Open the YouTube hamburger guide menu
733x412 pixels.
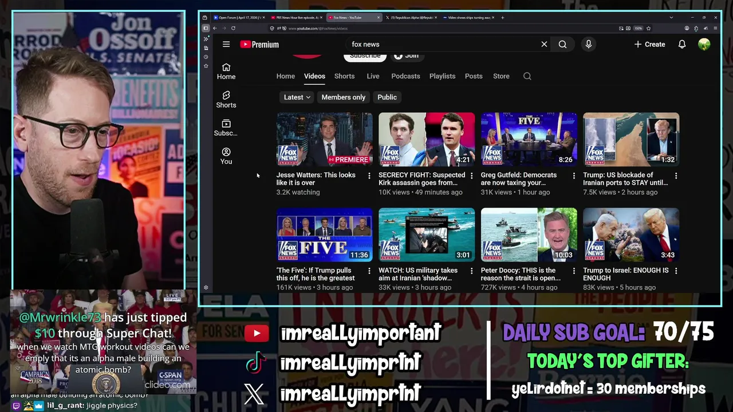pyautogui.click(x=226, y=44)
